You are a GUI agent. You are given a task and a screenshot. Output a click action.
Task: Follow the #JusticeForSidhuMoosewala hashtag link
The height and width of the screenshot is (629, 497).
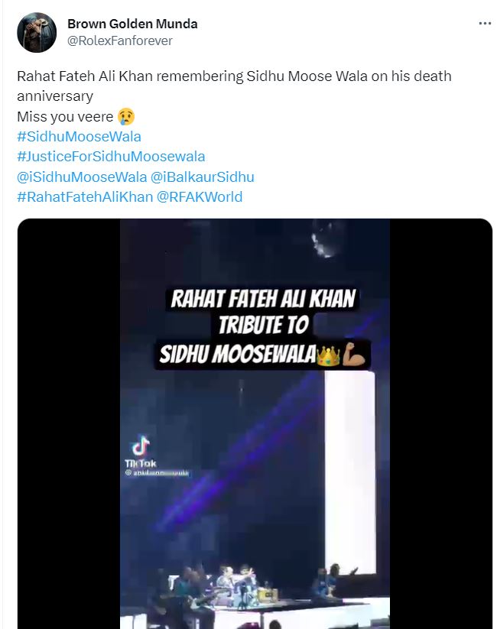click(x=111, y=157)
